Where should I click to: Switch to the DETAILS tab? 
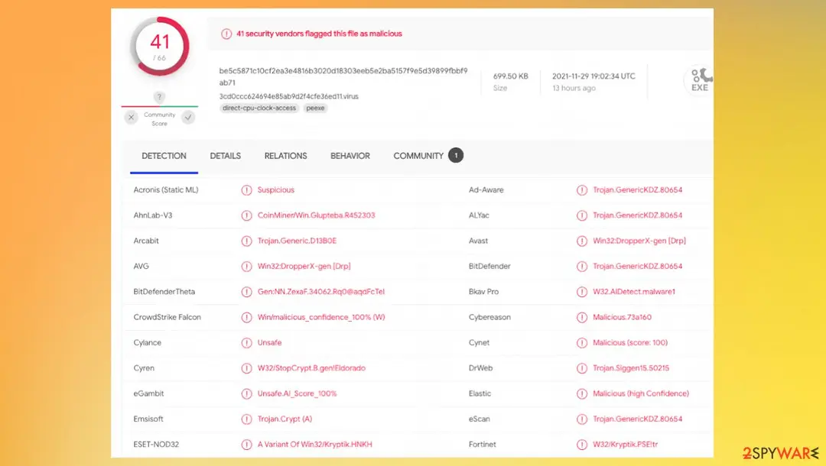[226, 156]
